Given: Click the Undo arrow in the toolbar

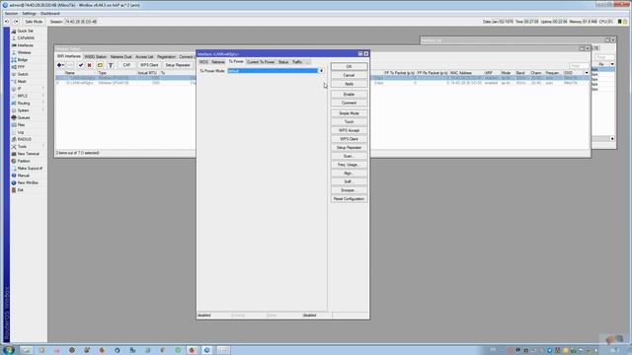Looking at the screenshot, I should tap(7, 22).
